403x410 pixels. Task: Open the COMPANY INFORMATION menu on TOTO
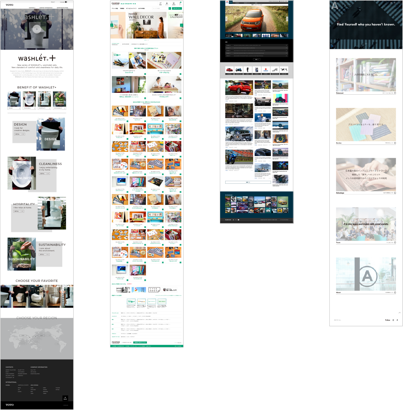[x=46, y=8]
